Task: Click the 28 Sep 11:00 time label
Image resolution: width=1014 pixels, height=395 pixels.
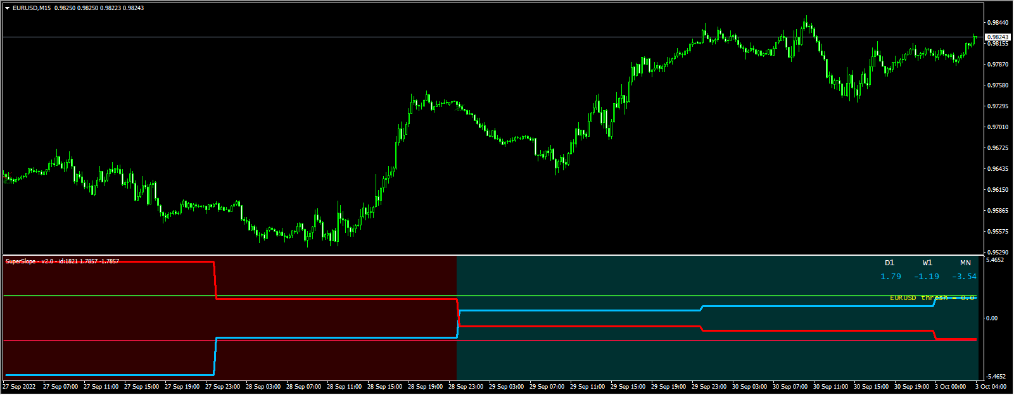Action: click(x=345, y=387)
